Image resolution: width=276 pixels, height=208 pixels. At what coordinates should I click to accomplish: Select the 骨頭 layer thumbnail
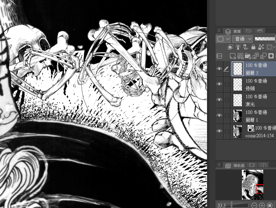tap(238, 84)
